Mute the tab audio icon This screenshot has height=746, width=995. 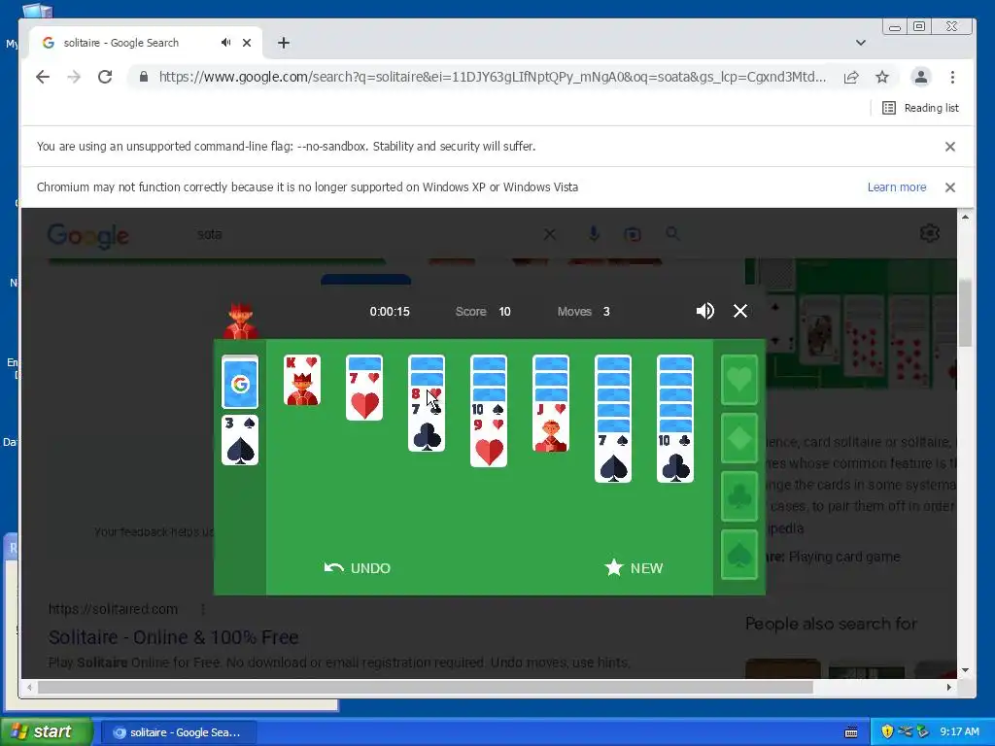pos(225,43)
